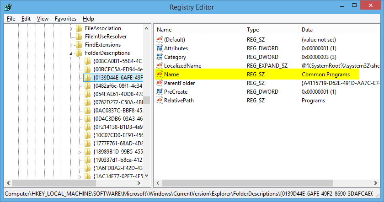Image resolution: width=384 pixels, height=202 pixels.
Task: Click folder icon of {10C07CD0-EF91-45 key
Action: pyautogui.click(x=87, y=135)
